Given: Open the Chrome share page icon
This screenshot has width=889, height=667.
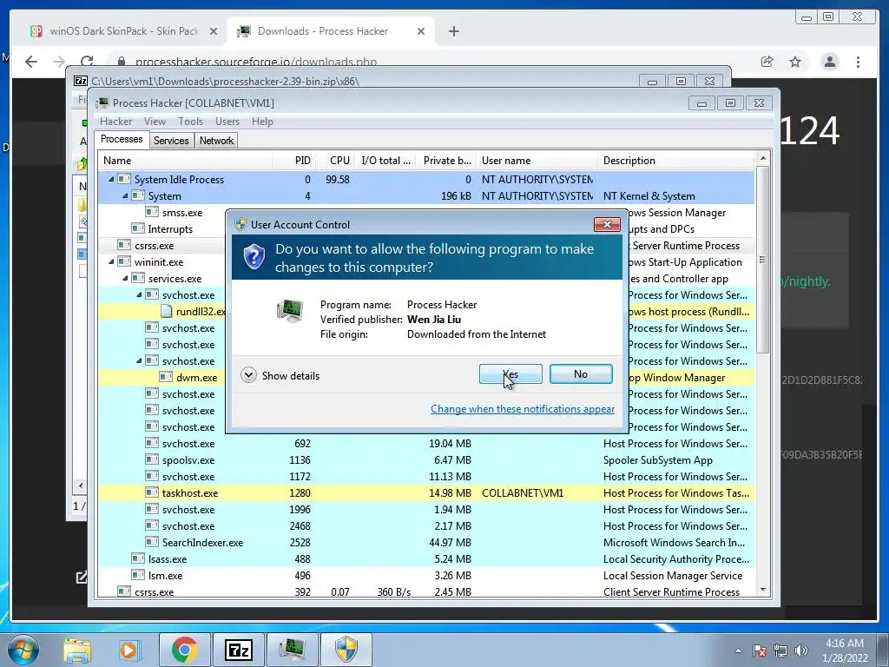Looking at the screenshot, I should pos(767,62).
